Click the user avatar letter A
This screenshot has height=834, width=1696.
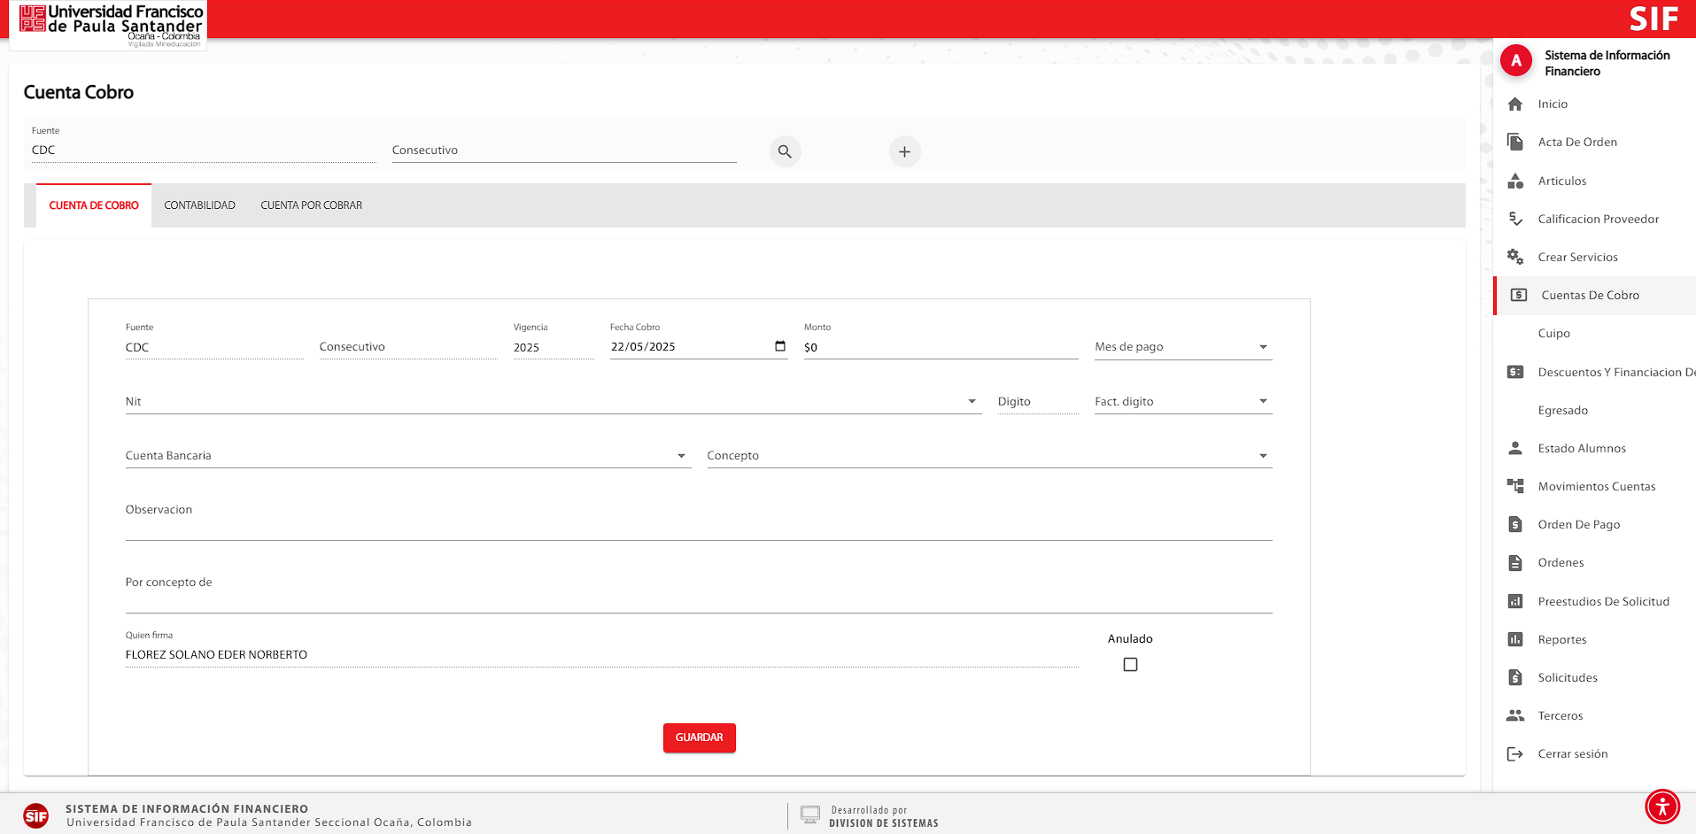(x=1516, y=60)
